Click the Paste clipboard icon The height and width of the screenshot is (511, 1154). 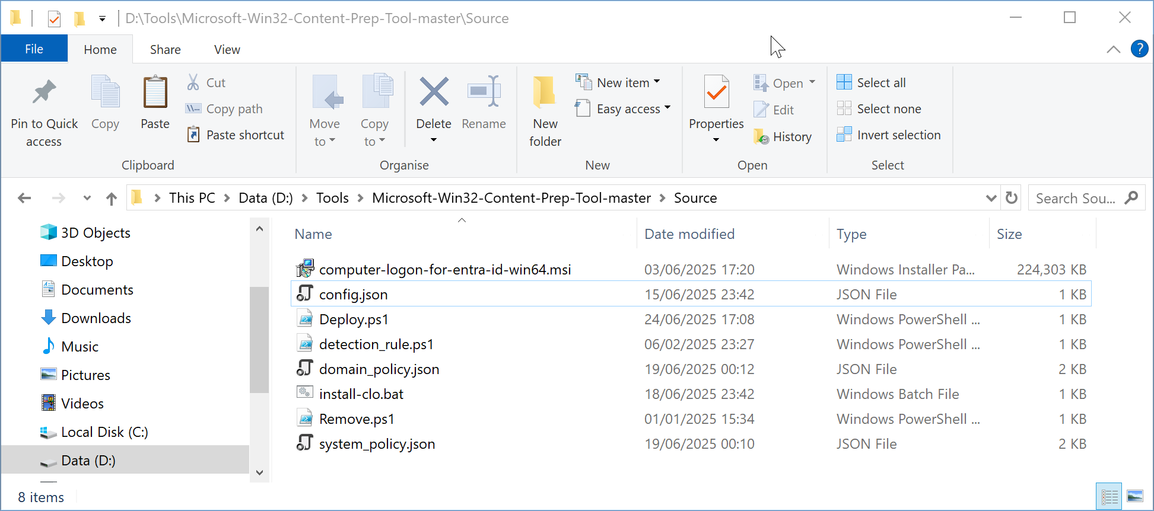155,93
